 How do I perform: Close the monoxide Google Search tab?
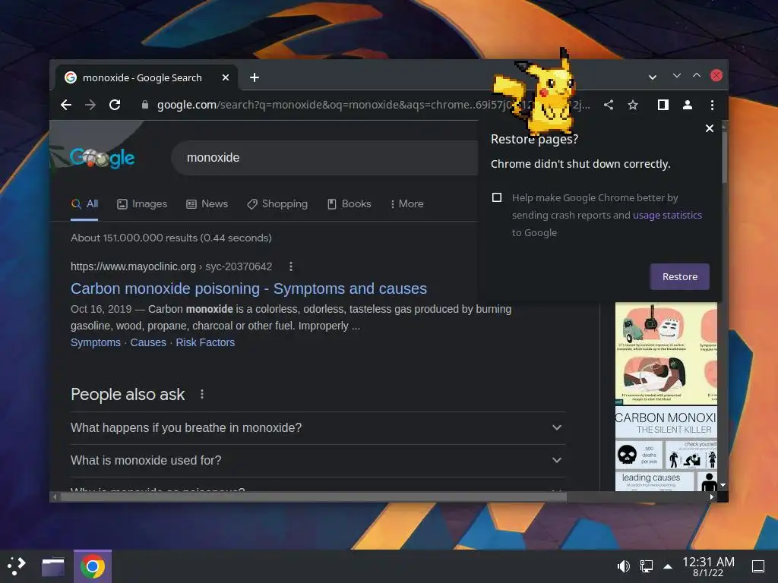point(225,77)
